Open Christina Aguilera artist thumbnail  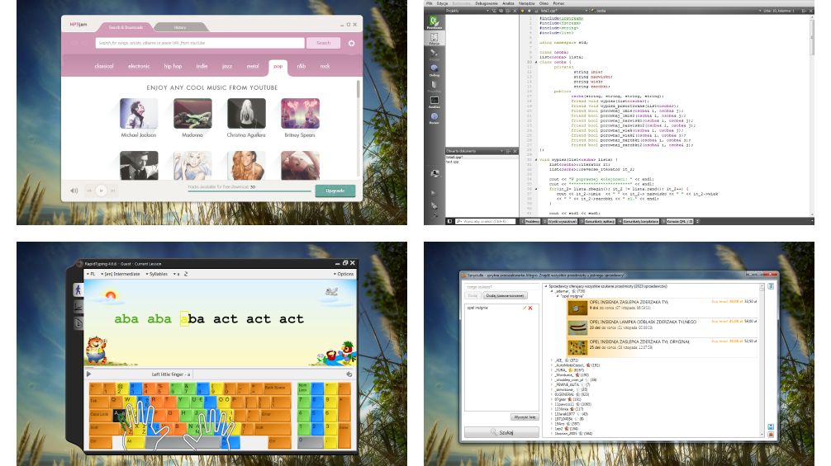click(246, 113)
